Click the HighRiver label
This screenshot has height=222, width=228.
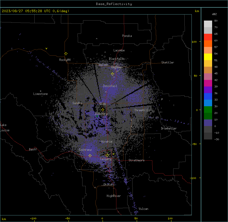(114, 196)
